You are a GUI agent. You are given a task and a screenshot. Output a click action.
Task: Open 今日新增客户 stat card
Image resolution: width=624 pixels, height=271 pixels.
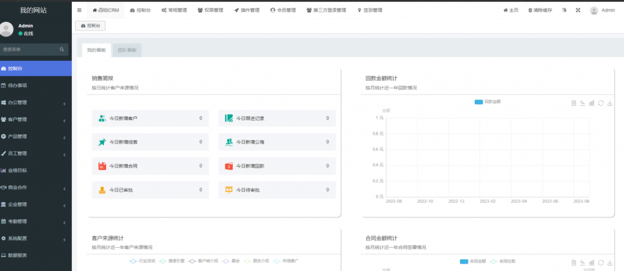(x=149, y=118)
